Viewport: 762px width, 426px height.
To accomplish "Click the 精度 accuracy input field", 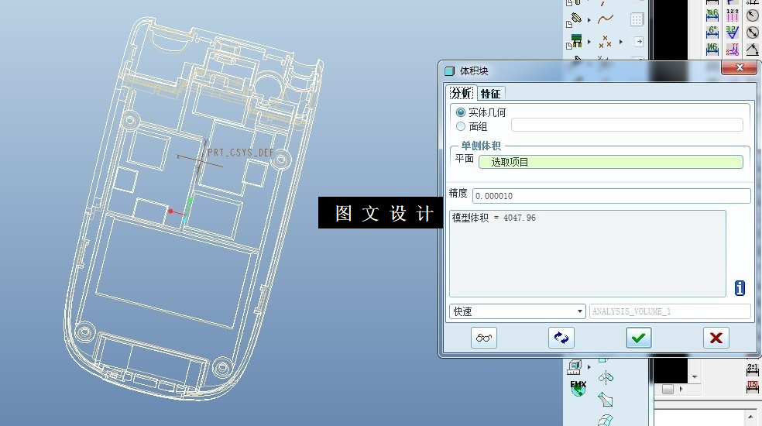I will (611, 196).
